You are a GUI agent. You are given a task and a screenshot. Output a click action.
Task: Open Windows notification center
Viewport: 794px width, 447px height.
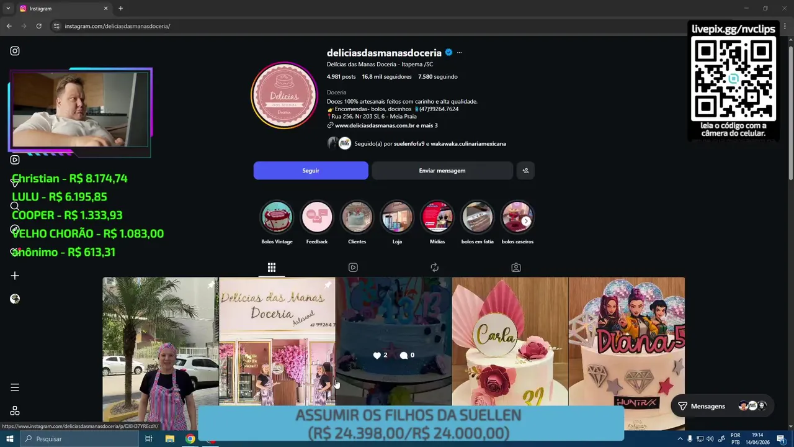pos(781,439)
